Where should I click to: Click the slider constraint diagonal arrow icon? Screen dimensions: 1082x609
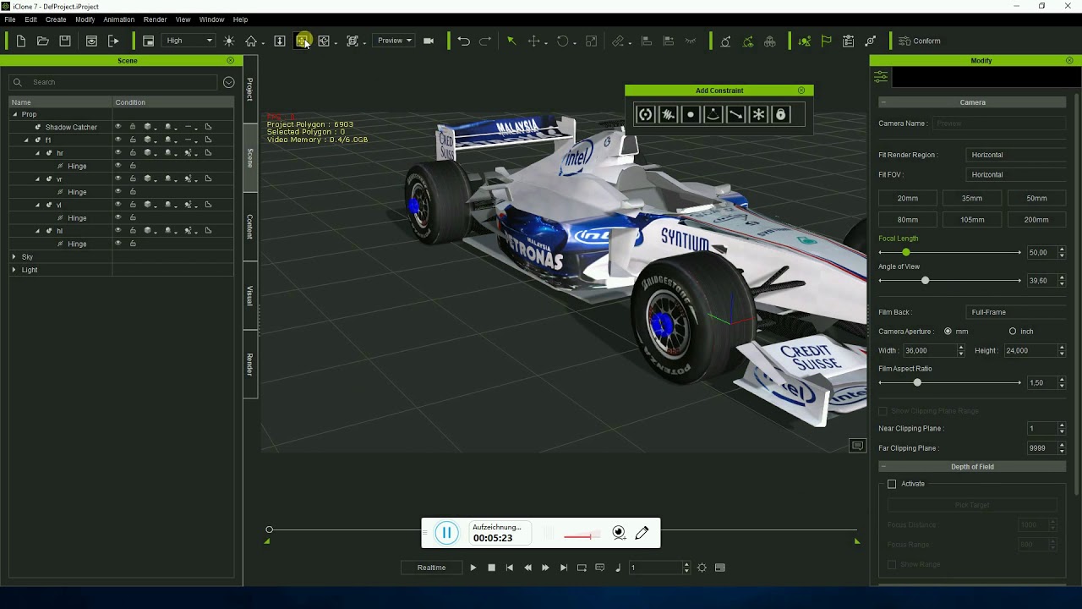[x=735, y=114]
